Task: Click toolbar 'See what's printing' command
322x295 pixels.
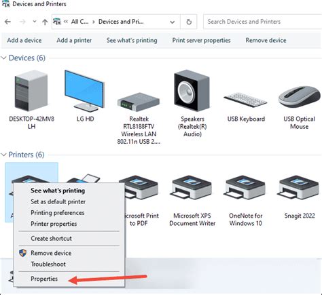Action: (x=132, y=41)
